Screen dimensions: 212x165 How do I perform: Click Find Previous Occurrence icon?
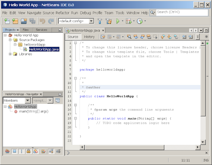(x=136, y=37)
